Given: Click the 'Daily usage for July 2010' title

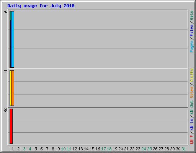Looking at the screenshot, I should [x=41, y=6].
